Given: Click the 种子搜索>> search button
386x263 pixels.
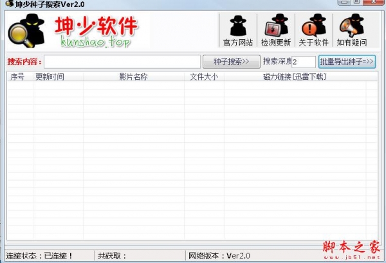Looking at the screenshot, I should pos(232,62).
